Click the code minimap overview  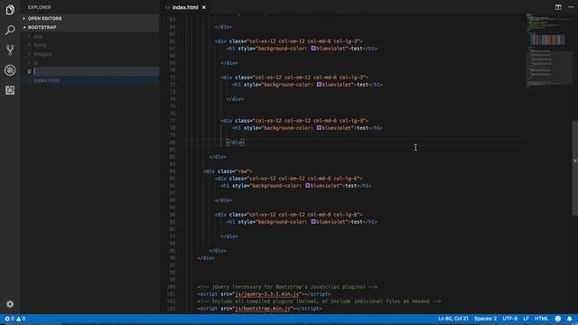[549, 50]
